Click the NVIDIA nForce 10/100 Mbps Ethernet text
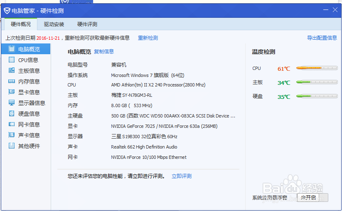 pos(149,157)
